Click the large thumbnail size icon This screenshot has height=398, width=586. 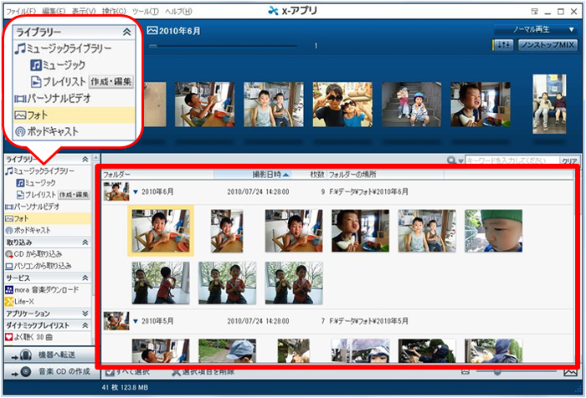click(571, 370)
